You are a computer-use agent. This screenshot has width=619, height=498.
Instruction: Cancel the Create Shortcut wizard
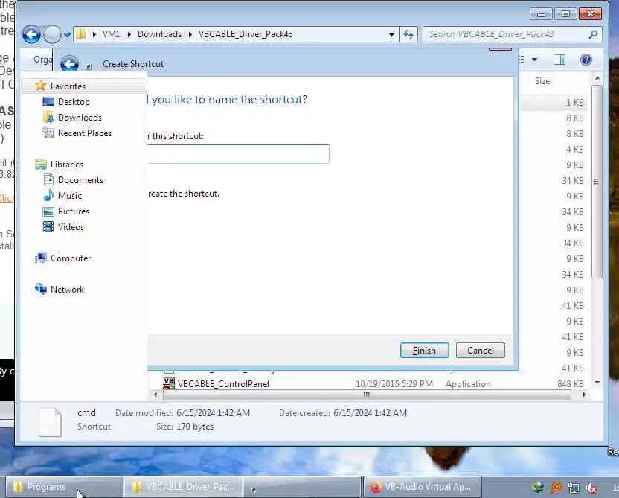pos(480,351)
